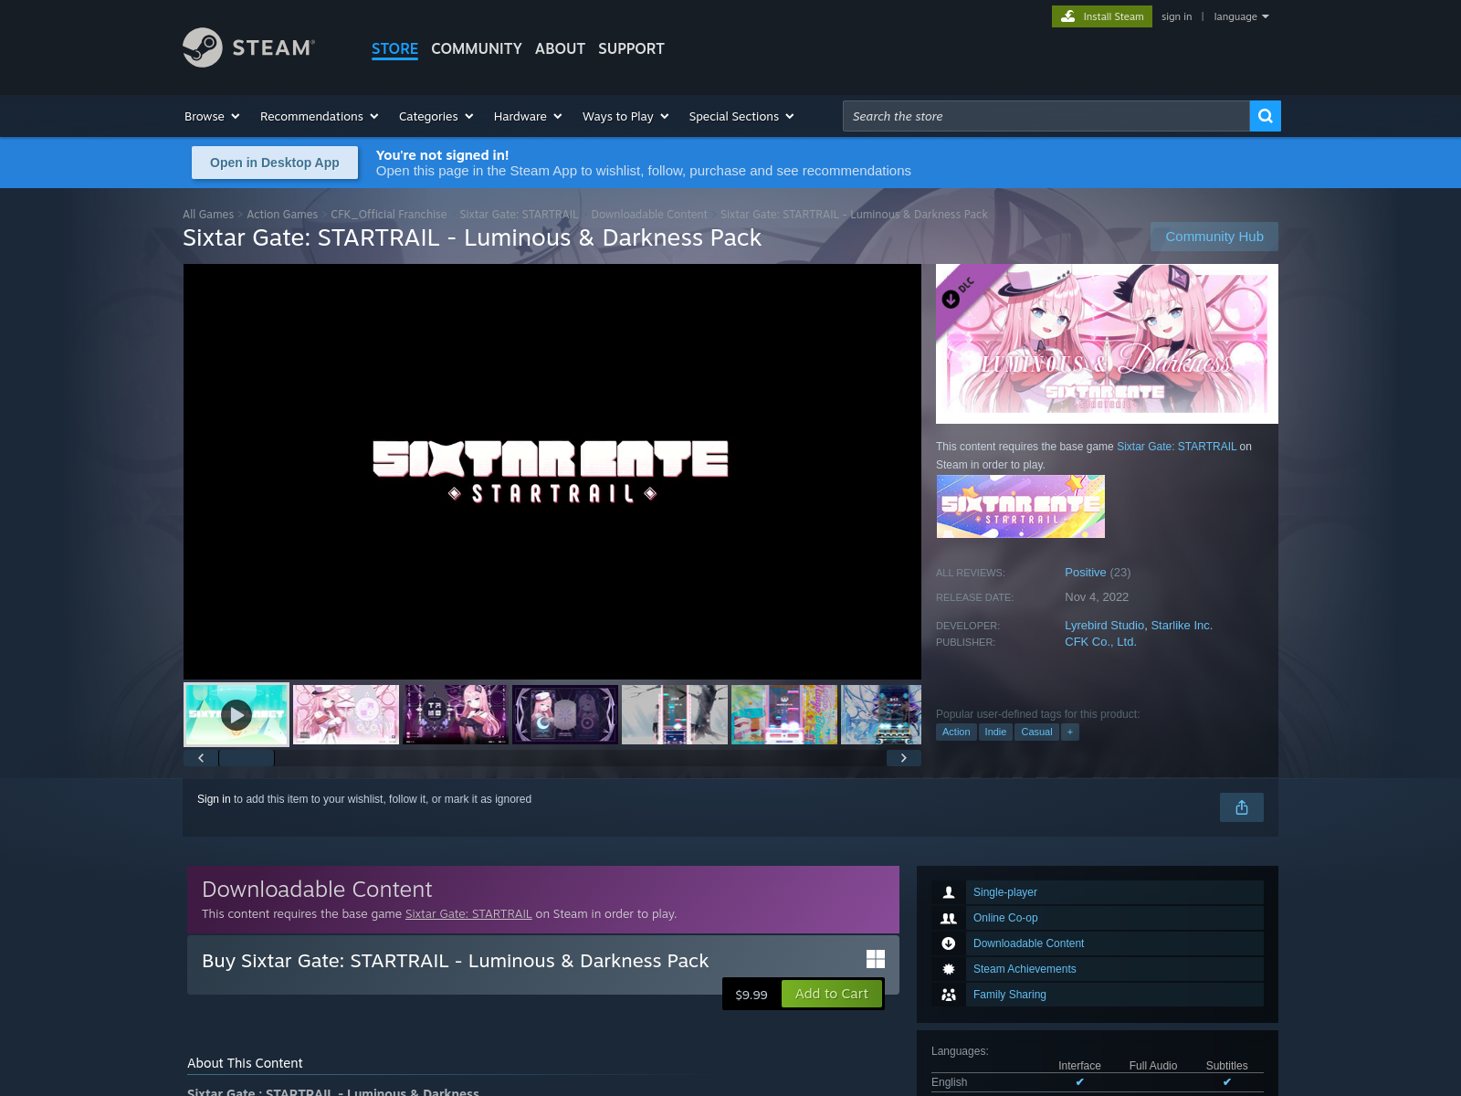Expand the Categories dropdown

coord(436,116)
